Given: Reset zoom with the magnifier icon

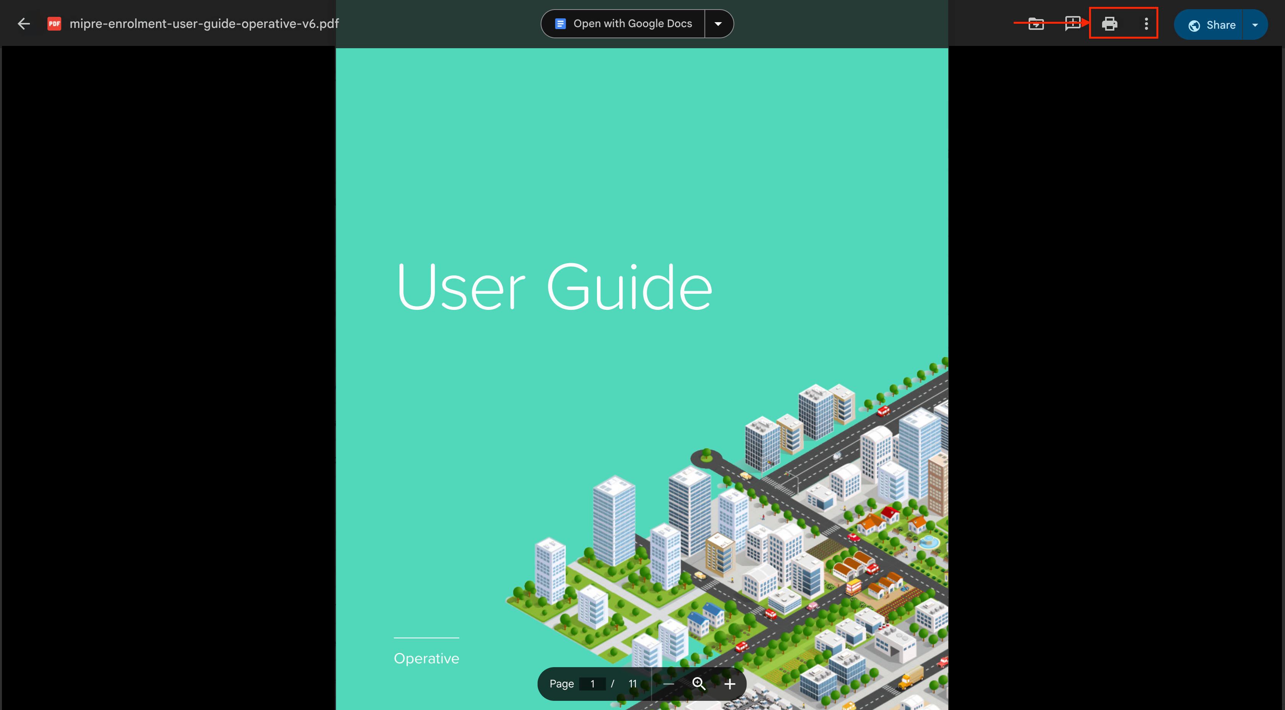Looking at the screenshot, I should tap(699, 684).
